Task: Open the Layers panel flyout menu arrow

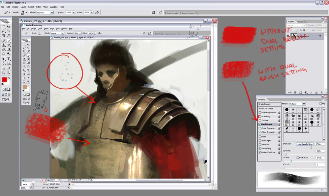Action: [x=325, y=22]
